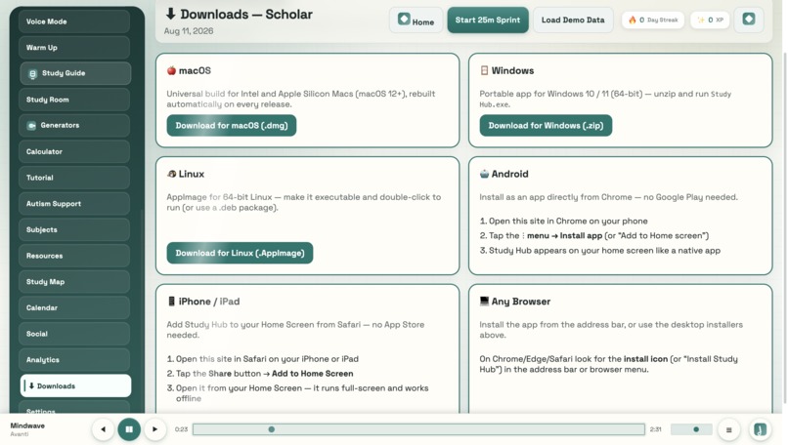The width and height of the screenshot is (788, 445).
Task: Open Resources from sidebar
Action: point(74,256)
